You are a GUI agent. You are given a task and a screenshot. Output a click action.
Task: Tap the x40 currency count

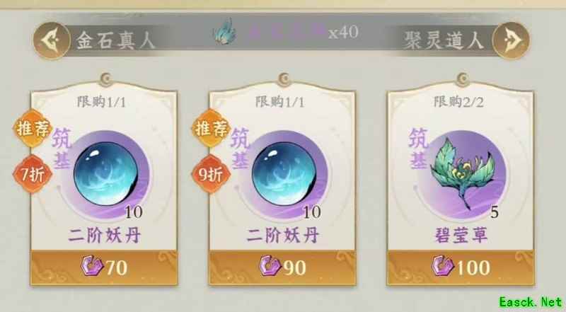[343, 32]
